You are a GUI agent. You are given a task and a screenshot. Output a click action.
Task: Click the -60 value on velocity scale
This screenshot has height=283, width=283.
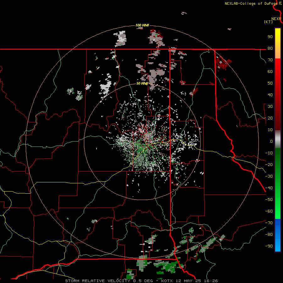[x=269, y=211]
